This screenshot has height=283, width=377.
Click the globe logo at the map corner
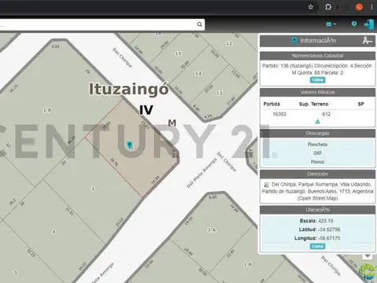point(368,273)
